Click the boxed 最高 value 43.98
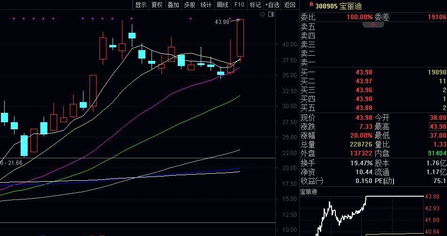 click(x=438, y=126)
